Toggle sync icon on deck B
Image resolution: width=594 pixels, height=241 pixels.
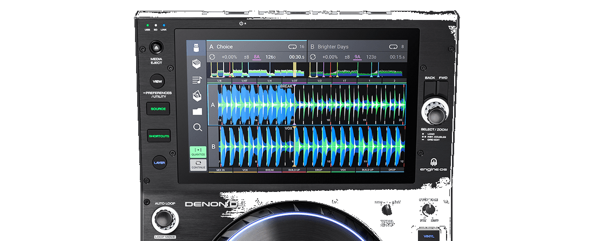[313, 57]
